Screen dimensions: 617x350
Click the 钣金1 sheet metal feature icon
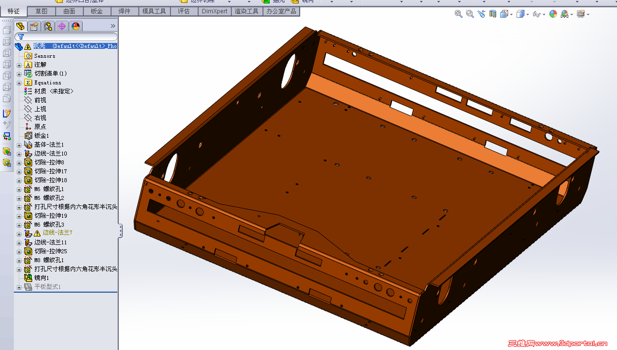point(28,136)
